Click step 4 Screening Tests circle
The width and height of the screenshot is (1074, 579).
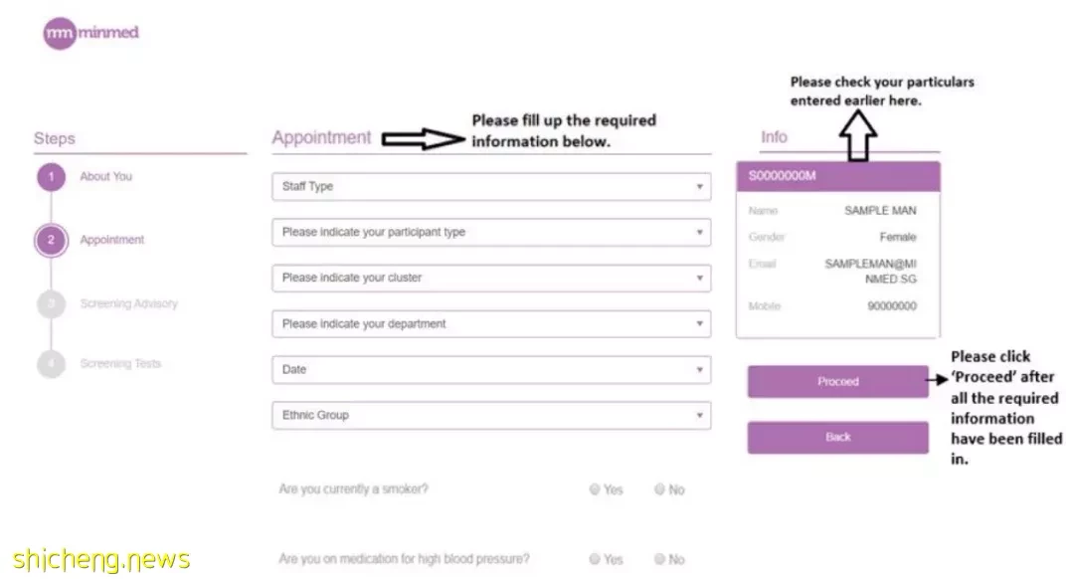(x=51, y=364)
